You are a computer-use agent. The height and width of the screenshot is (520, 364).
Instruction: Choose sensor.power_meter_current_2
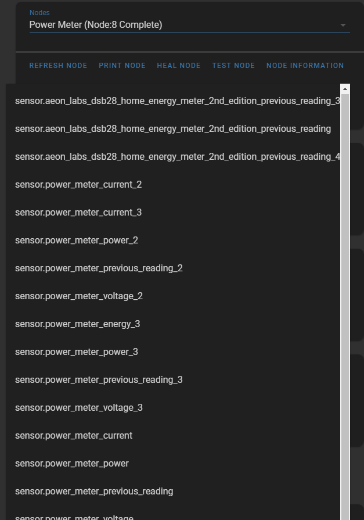click(x=78, y=185)
